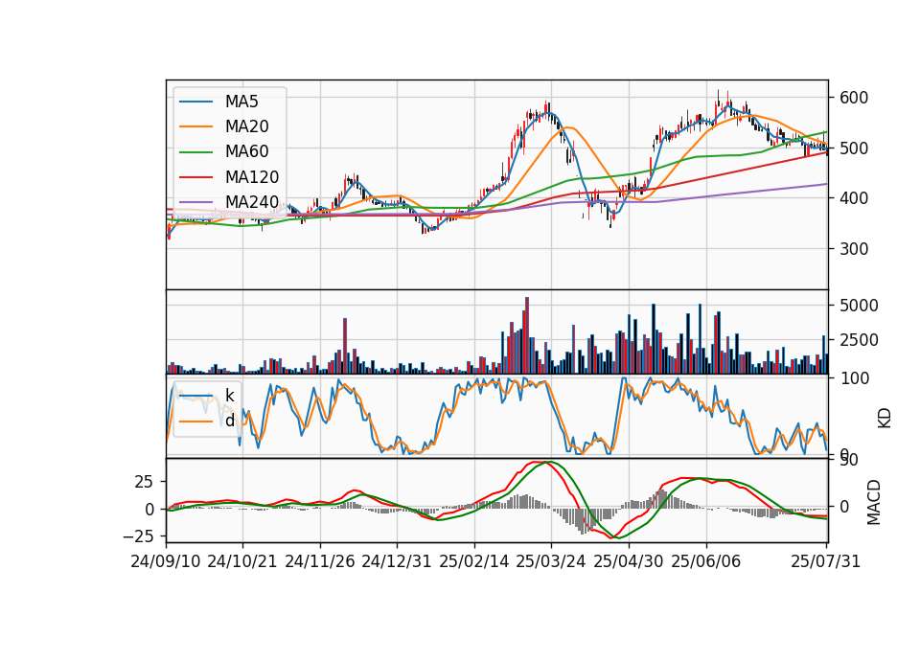Click the 400 price axis label

pyautogui.click(x=854, y=198)
